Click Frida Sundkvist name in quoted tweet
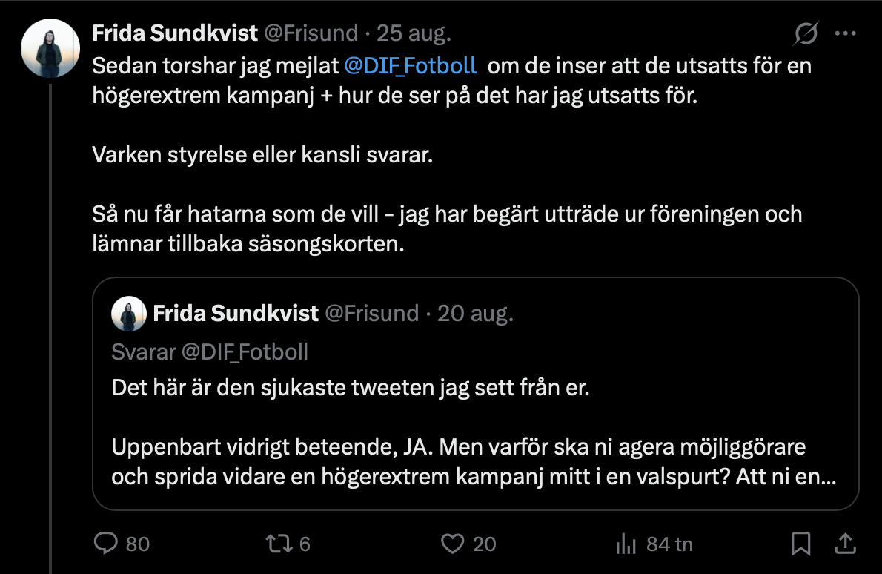Screen dimensions: 882x574 click(236, 314)
